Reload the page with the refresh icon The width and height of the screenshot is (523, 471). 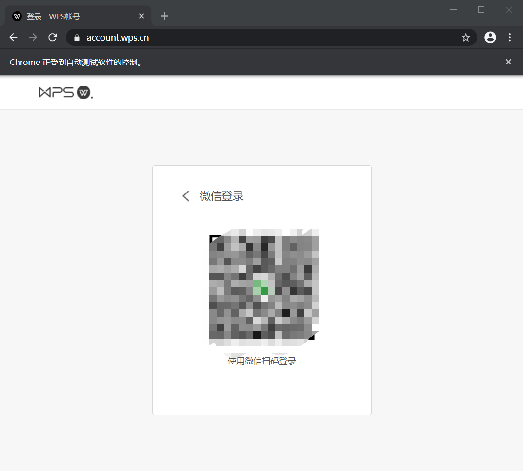pos(52,37)
